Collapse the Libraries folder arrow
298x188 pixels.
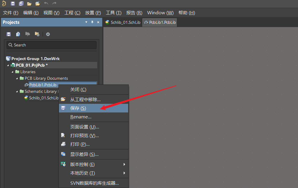coord(13,72)
